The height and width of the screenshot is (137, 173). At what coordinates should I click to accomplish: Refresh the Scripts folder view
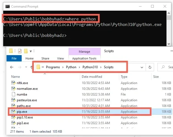click(x=150, y=67)
